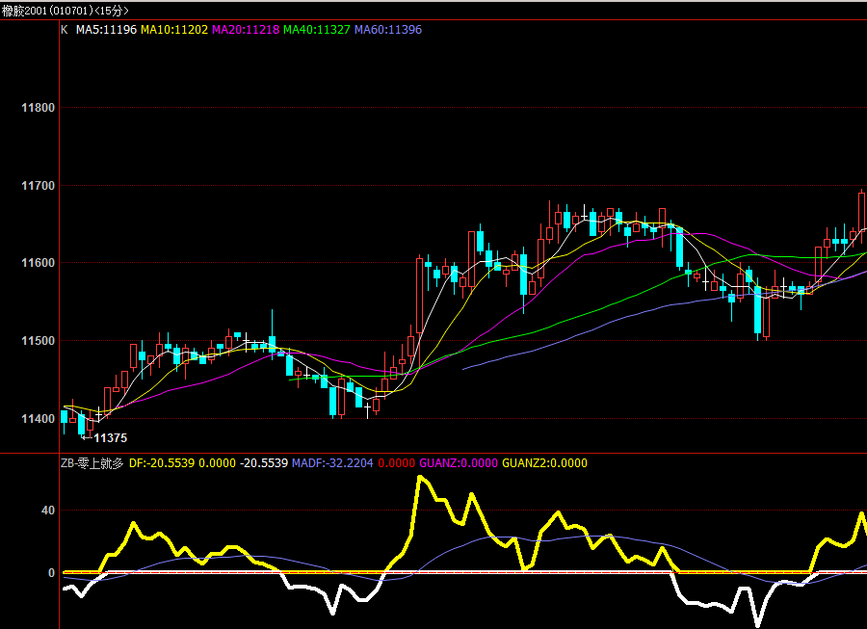Click the ZB-零上就多 indicator name
Viewport: 867px width, 629px height.
coord(92,463)
